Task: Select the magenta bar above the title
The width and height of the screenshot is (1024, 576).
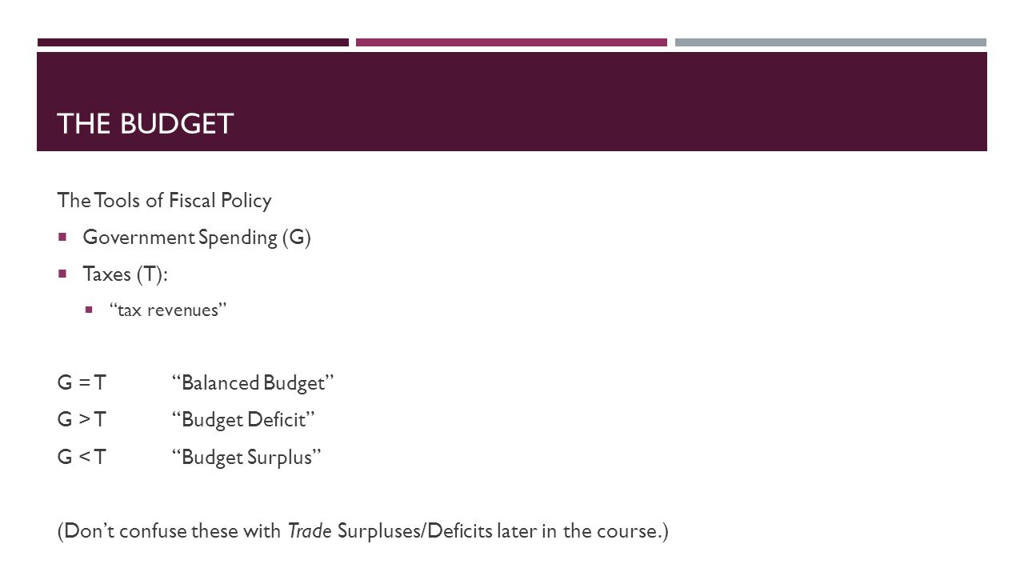Action: (511, 42)
